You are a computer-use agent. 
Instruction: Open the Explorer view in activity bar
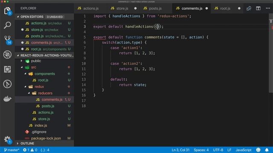click(7, 11)
